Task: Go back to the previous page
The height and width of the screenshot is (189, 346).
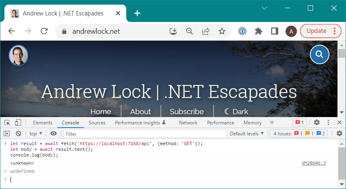Action: (x=11, y=31)
